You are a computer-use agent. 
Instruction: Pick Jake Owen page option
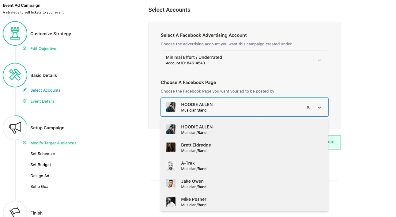point(244,184)
